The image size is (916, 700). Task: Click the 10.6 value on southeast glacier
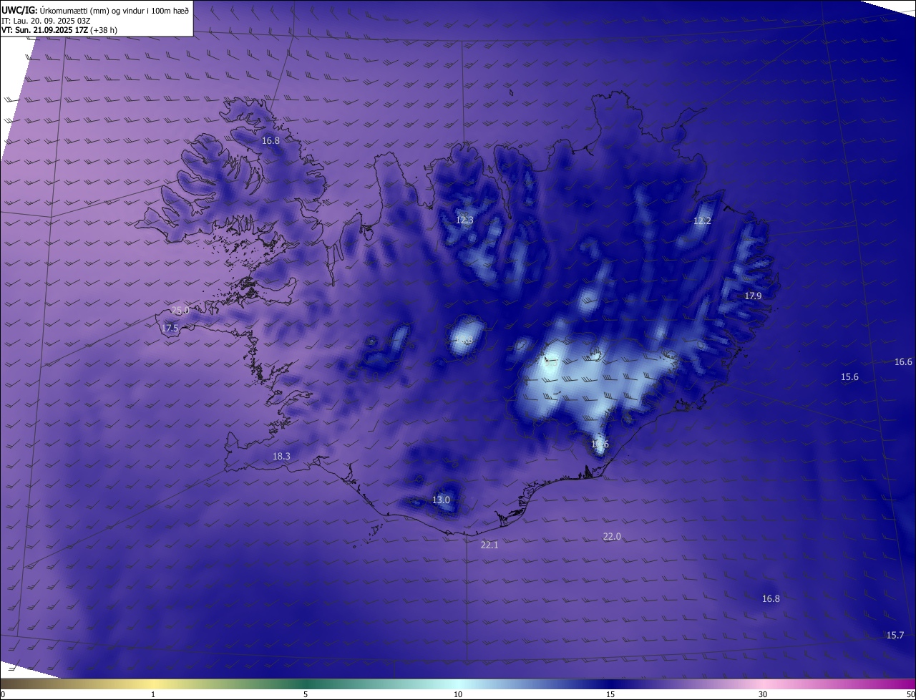tap(600, 444)
